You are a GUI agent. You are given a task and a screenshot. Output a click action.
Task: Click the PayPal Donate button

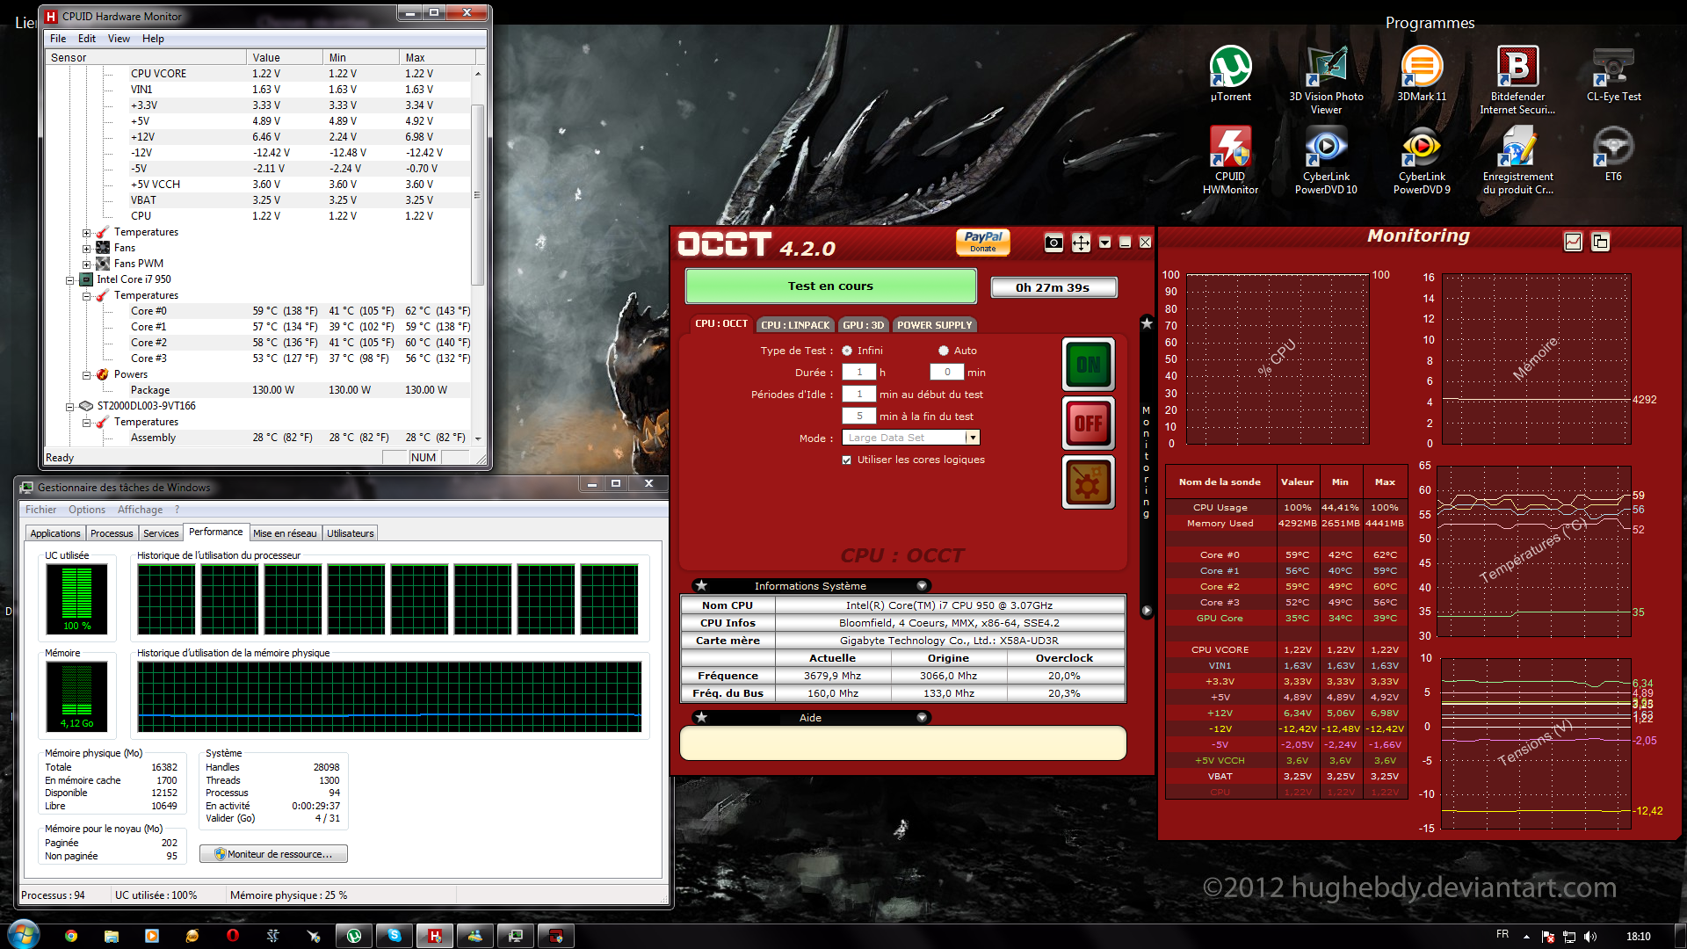(982, 242)
